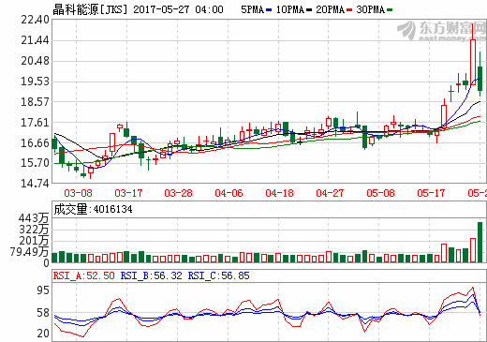Click the 19.53 price axis label
Viewport: 487px width, 342px height.
click(x=35, y=82)
